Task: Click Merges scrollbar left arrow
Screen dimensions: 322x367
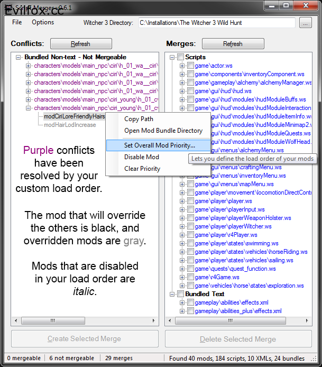Action: pyautogui.click(x=170, y=320)
